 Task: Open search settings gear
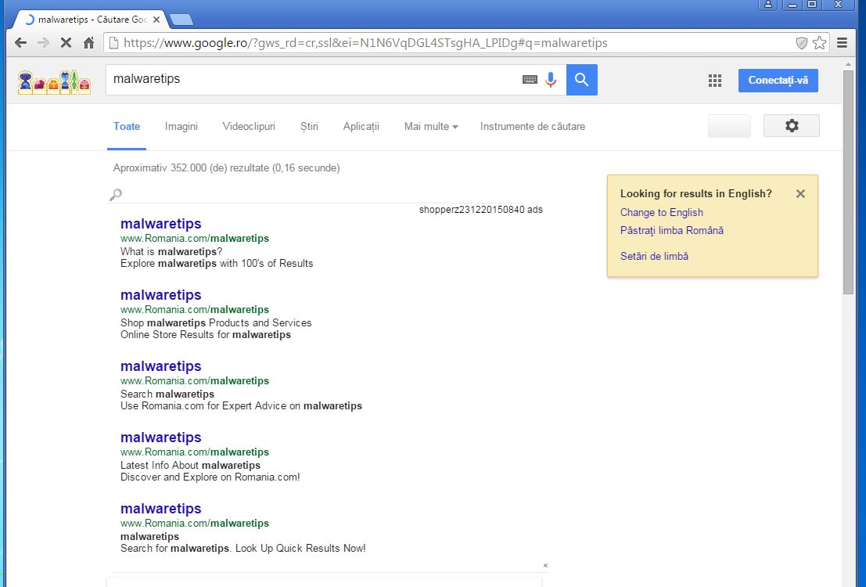pos(792,125)
